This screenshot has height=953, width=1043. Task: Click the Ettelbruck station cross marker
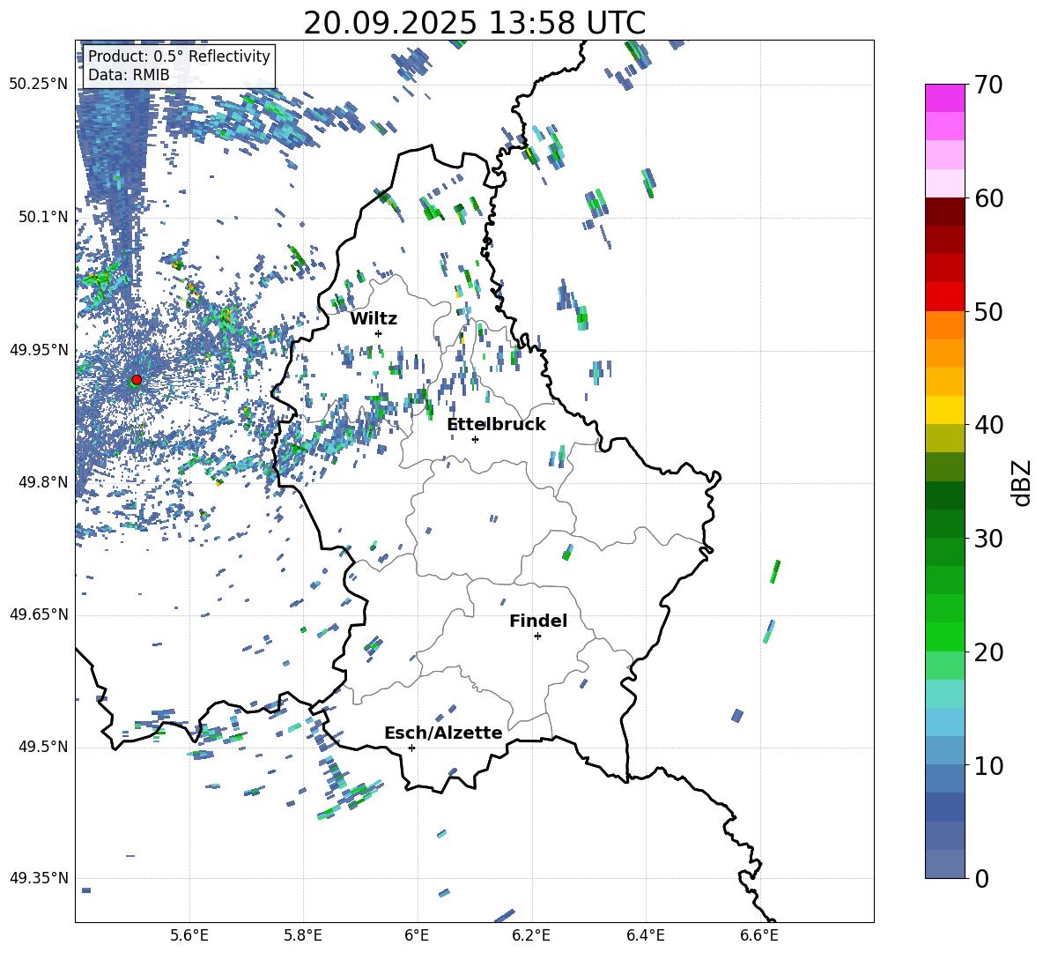click(475, 439)
